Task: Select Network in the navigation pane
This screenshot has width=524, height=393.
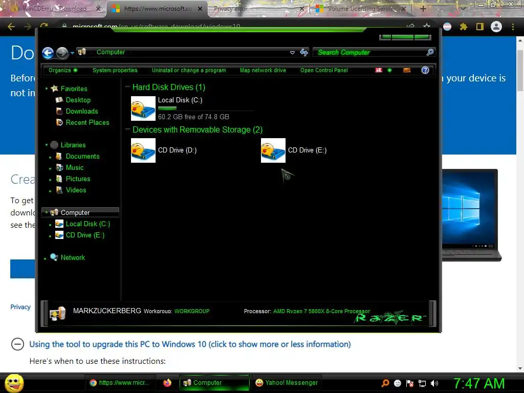Action: tap(73, 258)
